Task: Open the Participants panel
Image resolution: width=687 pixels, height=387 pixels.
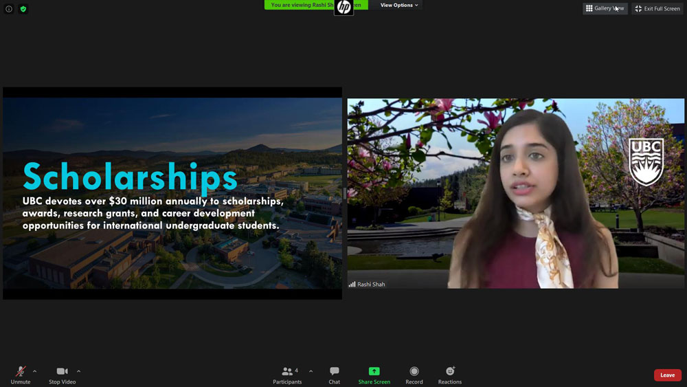Action: click(x=287, y=375)
